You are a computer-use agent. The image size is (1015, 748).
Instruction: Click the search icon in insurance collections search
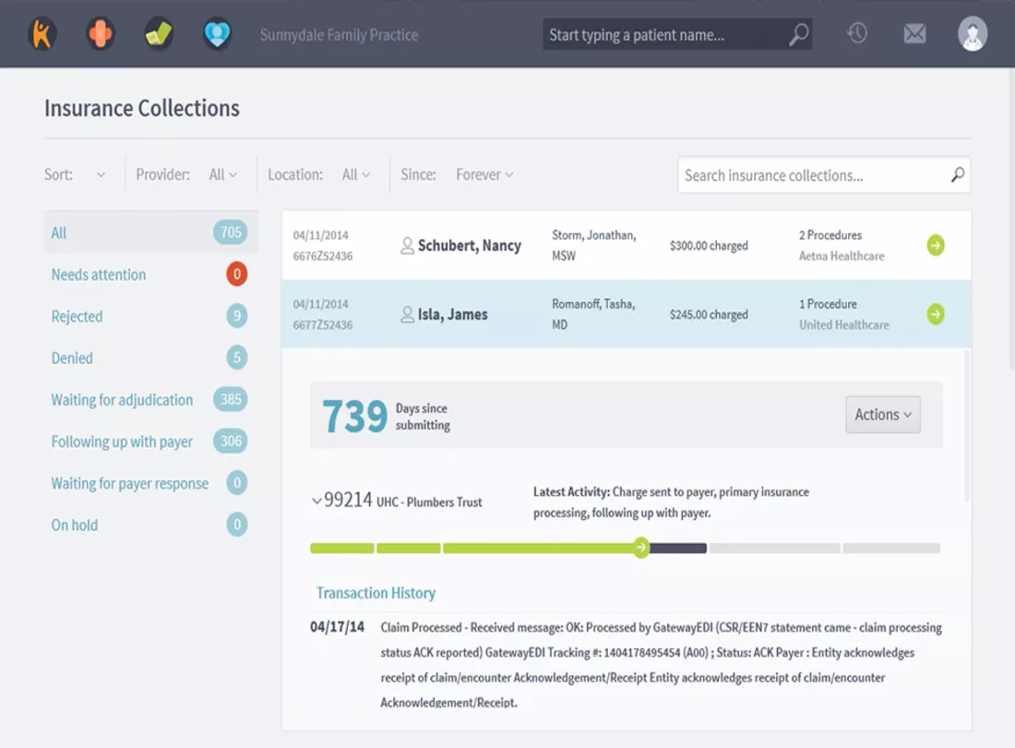pyautogui.click(x=957, y=175)
